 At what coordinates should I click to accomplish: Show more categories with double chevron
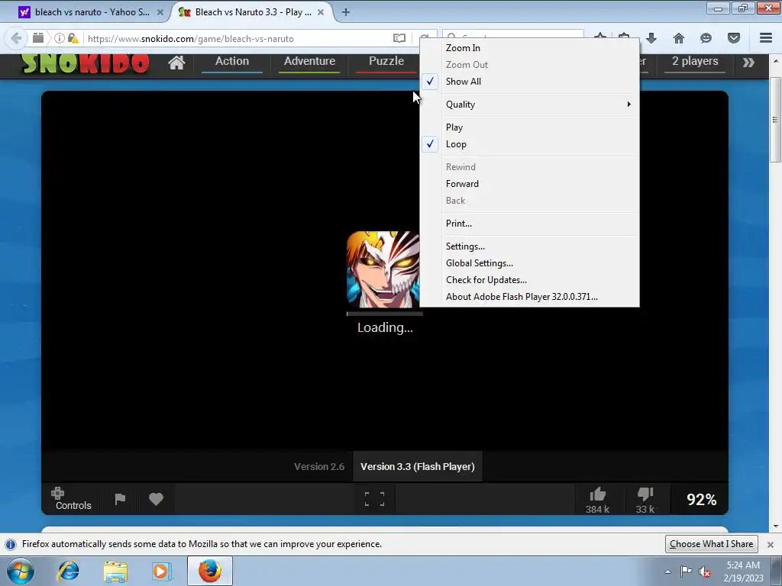748,63
